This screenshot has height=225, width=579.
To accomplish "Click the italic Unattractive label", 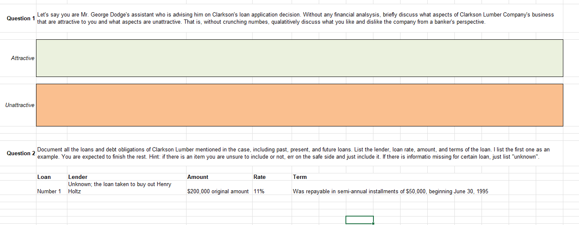I will click(x=20, y=105).
